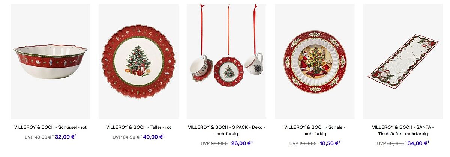Click the hanging white jug ornament
The image size is (450, 157).
[254, 63]
